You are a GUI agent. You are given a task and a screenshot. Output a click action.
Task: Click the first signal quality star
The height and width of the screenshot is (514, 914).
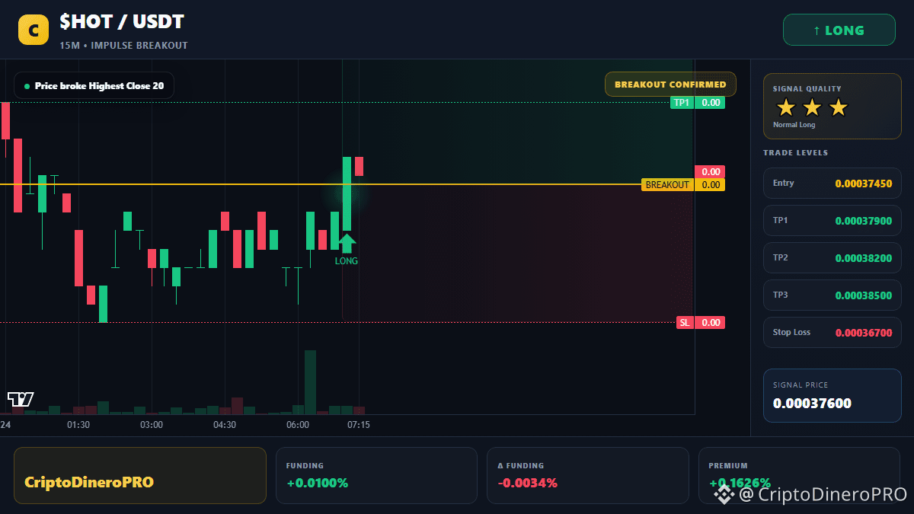click(x=786, y=107)
